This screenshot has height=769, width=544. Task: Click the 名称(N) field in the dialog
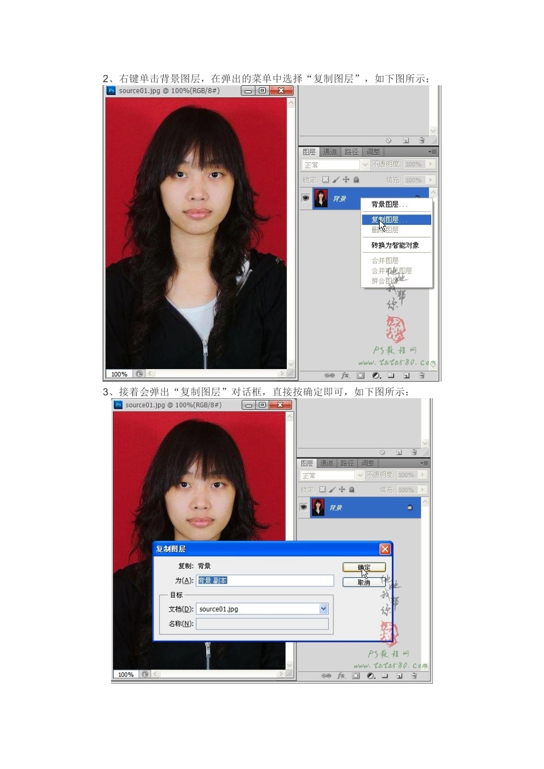coord(262,624)
